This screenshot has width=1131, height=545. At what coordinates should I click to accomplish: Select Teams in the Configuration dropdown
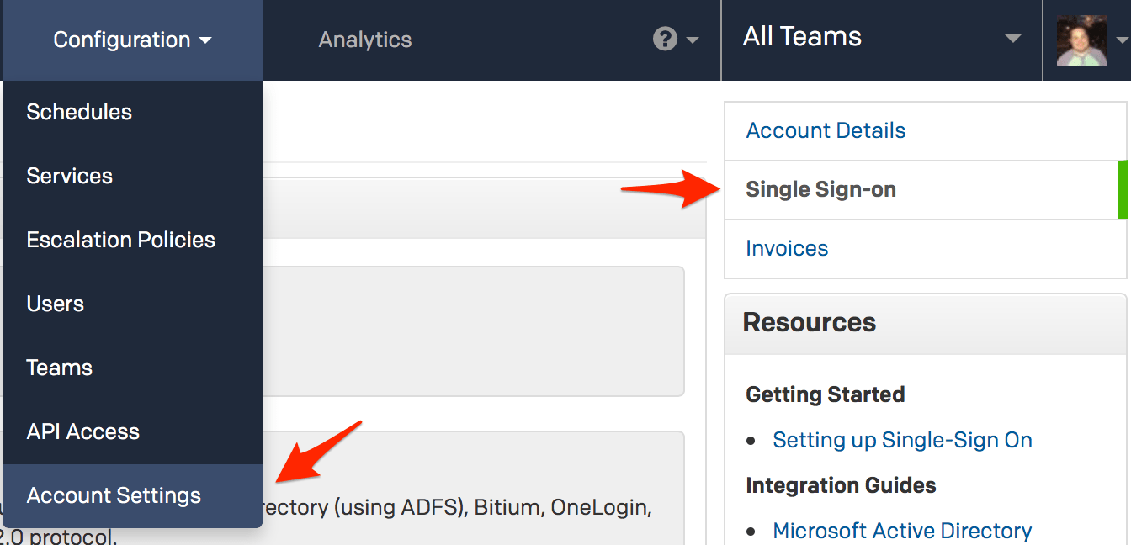coord(59,368)
